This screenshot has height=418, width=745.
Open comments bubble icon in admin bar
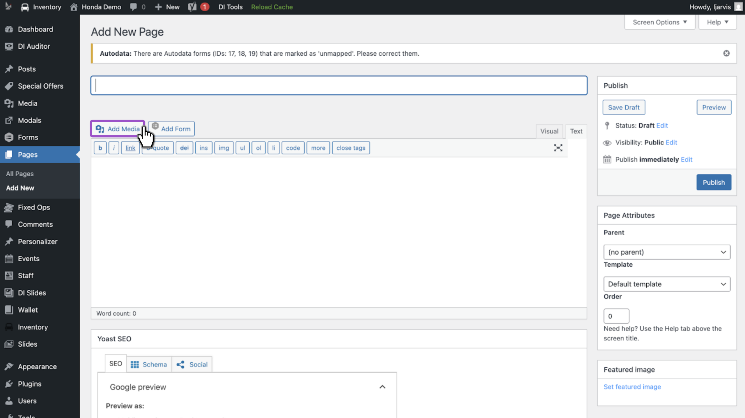tap(134, 7)
